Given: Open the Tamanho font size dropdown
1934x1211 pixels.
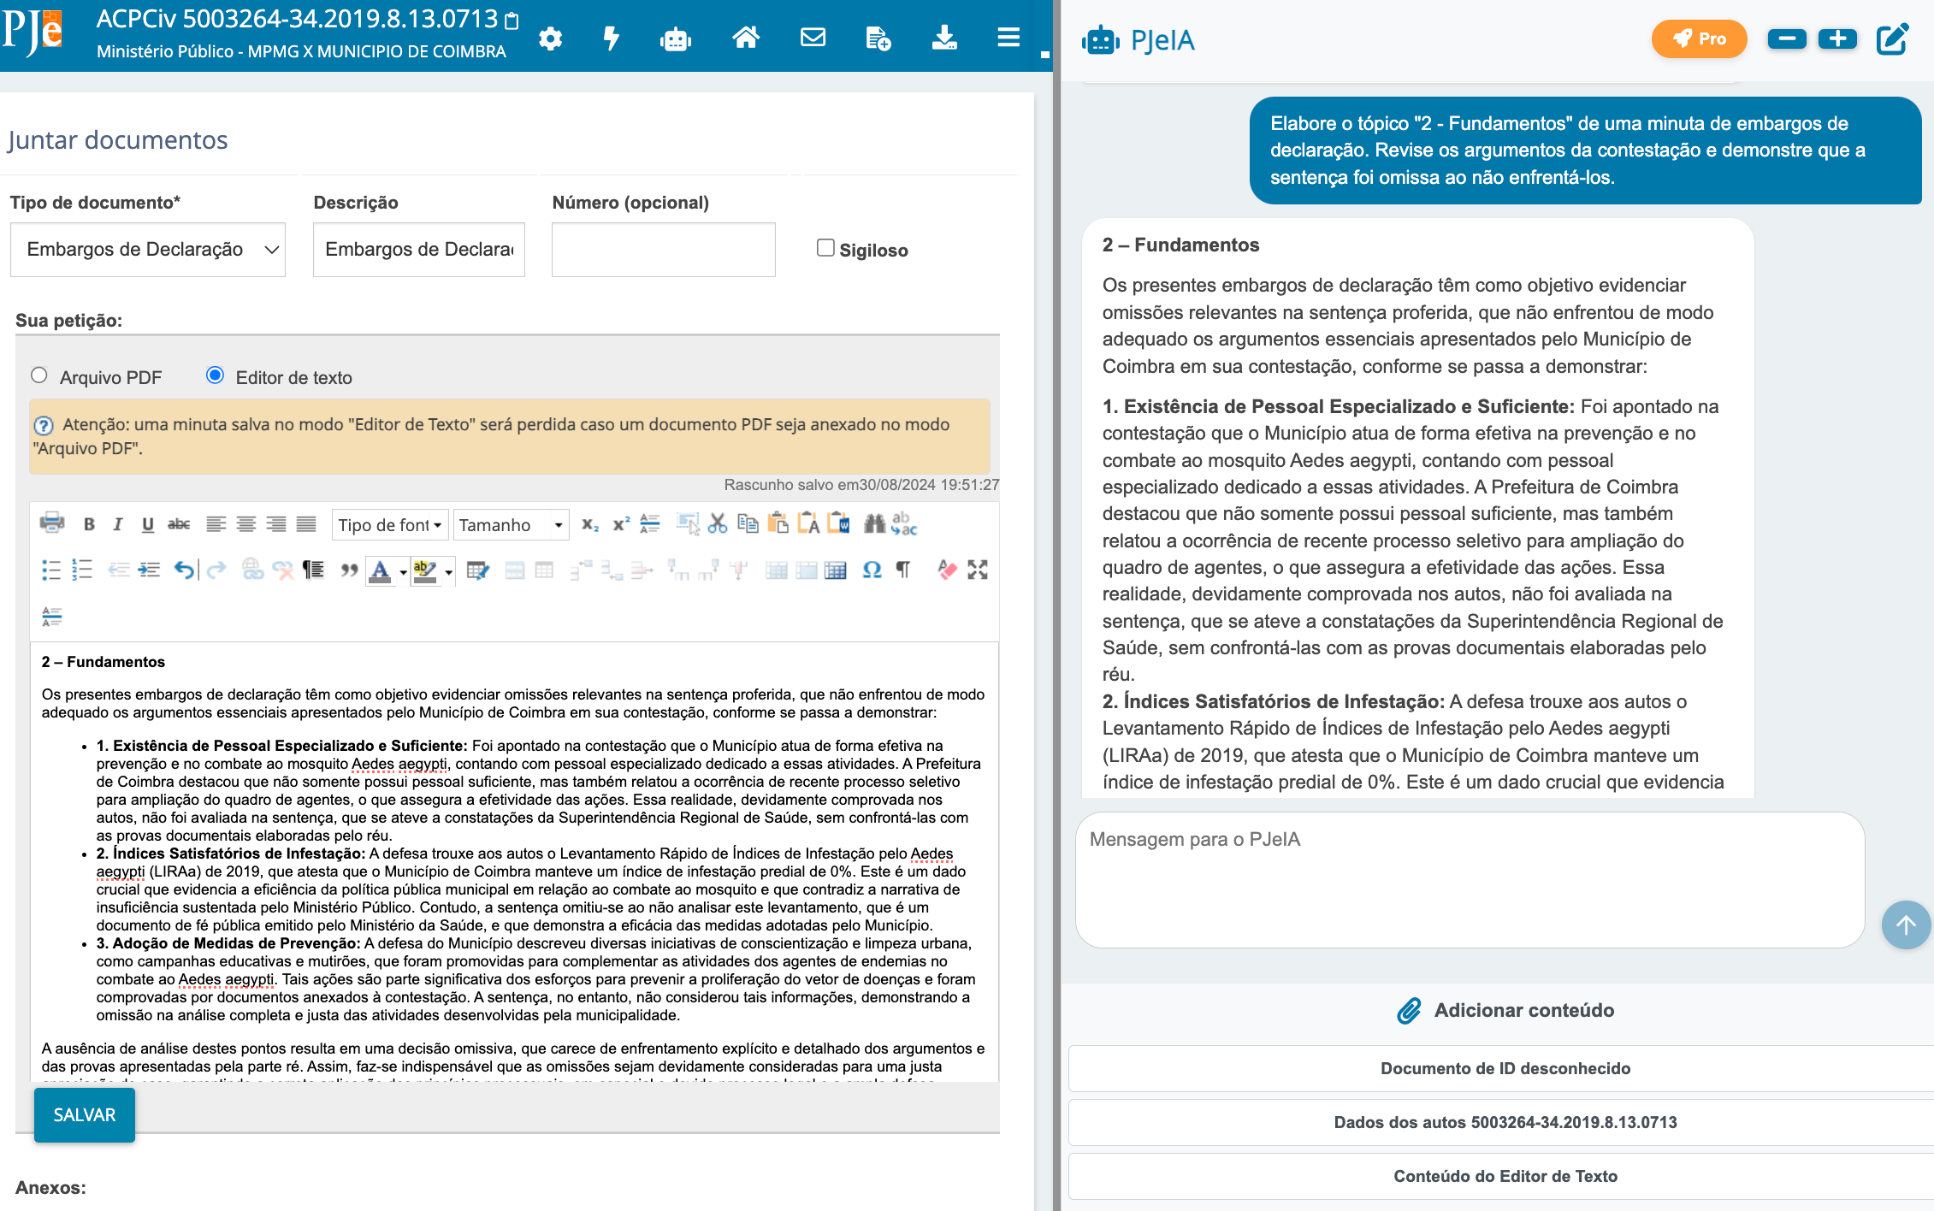Looking at the screenshot, I should coord(512,524).
